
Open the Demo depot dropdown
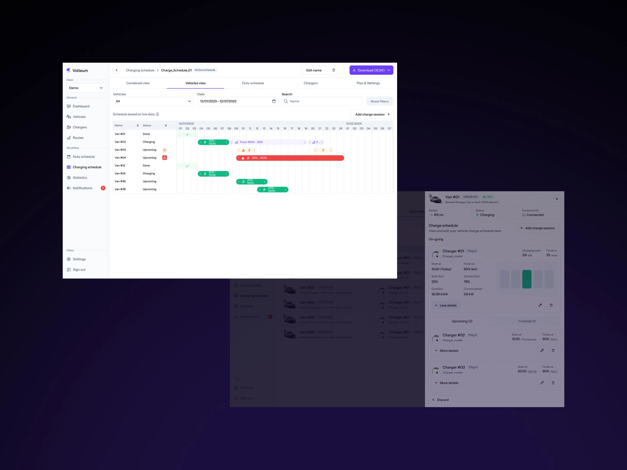click(x=86, y=88)
